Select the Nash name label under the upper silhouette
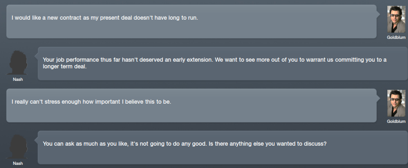The image size is (408, 168). pos(18,80)
